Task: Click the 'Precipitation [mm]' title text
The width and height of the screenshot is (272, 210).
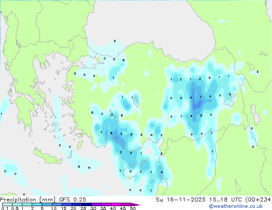Action: coord(28,200)
